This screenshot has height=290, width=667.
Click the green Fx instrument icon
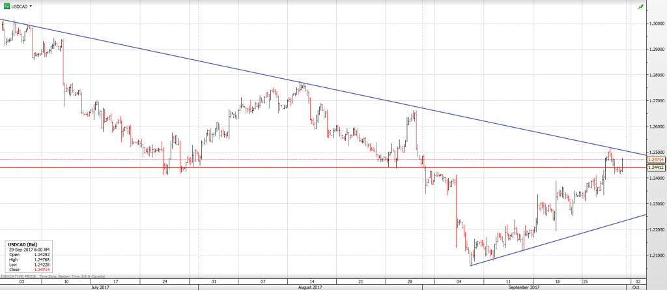click(x=7, y=6)
